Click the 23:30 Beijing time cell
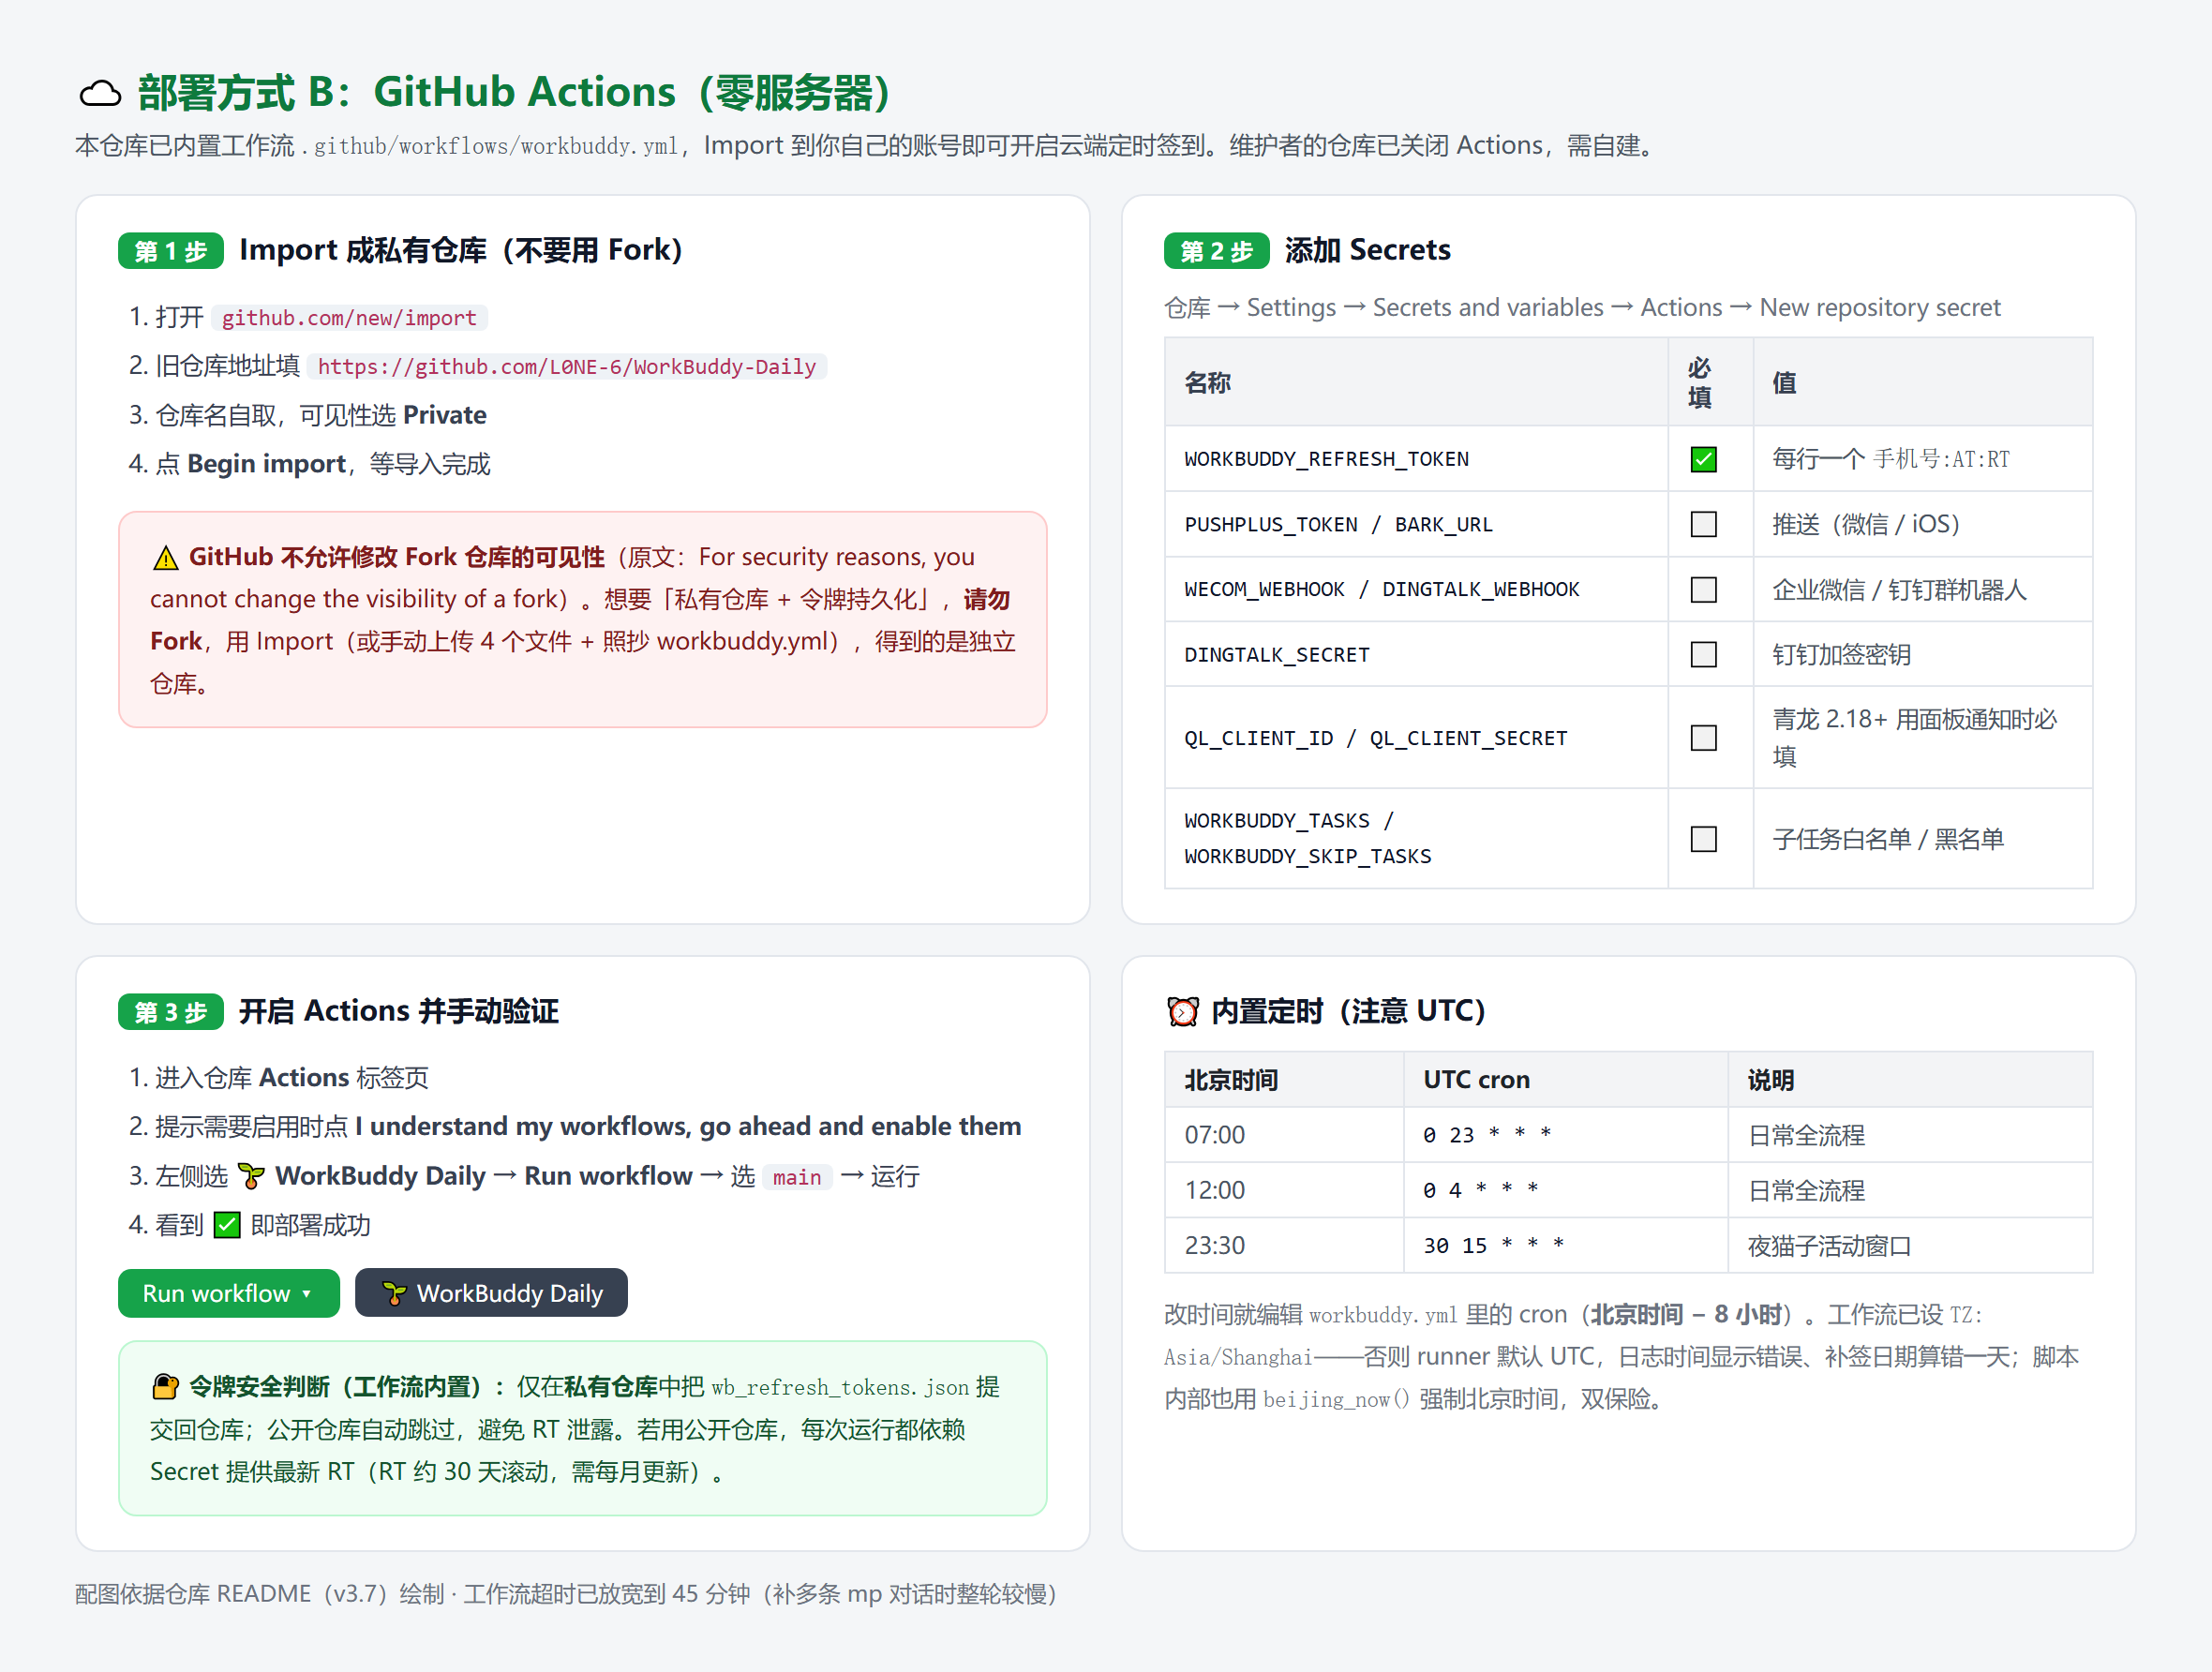2212x1672 pixels. (x=1284, y=1245)
